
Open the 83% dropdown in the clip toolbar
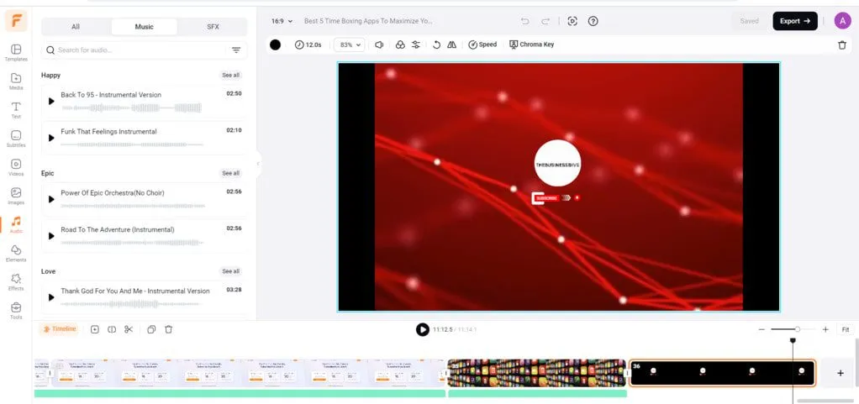[349, 45]
